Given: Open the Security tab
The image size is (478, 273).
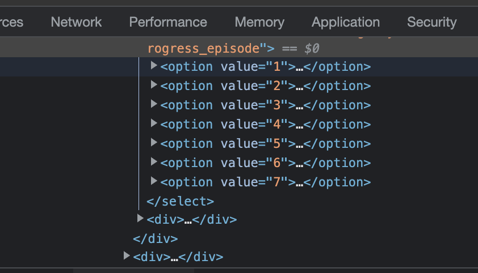Looking at the screenshot, I should click(431, 22).
